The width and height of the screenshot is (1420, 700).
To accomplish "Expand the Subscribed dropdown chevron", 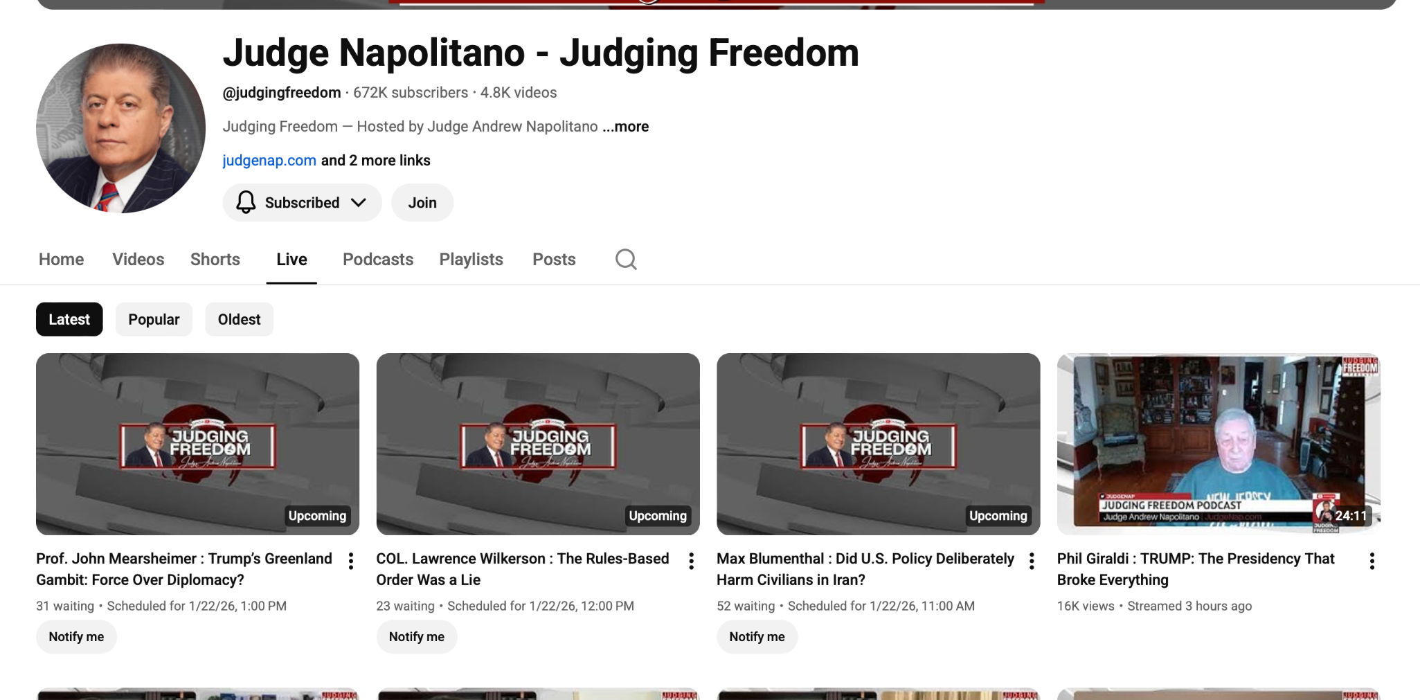I will click(x=358, y=202).
